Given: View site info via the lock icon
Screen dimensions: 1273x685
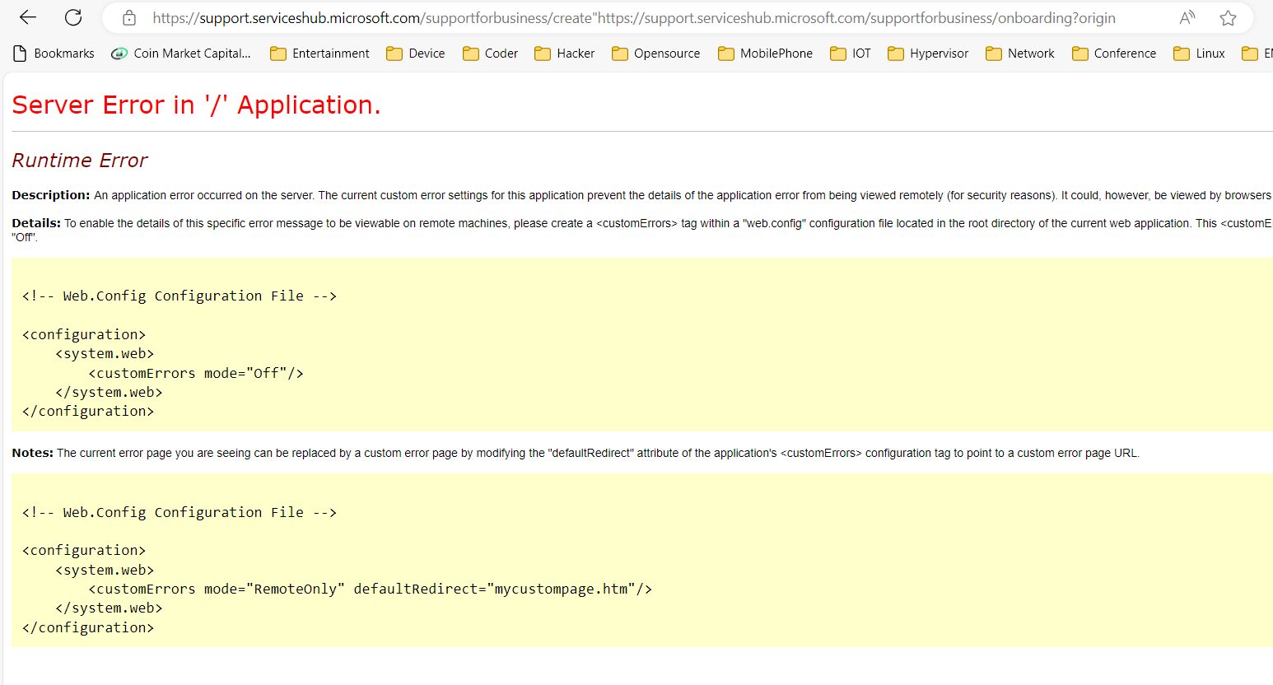Looking at the screenshot, I should tap(129, 17).
